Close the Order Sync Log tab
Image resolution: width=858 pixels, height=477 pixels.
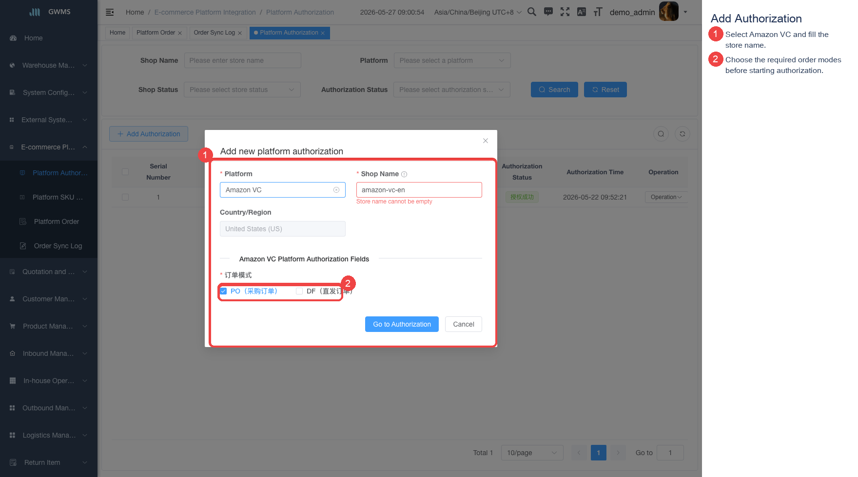click(240, 33)
